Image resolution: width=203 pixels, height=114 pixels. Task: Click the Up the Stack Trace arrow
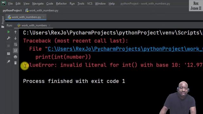16,32
